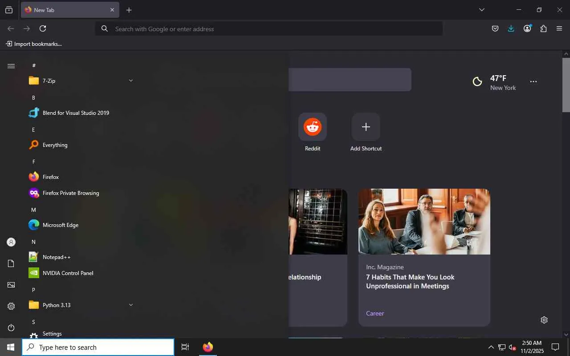The image size is (570, 356).
Task: Open the Firefox Extensions icon
Action: click(x=543, y=28)
